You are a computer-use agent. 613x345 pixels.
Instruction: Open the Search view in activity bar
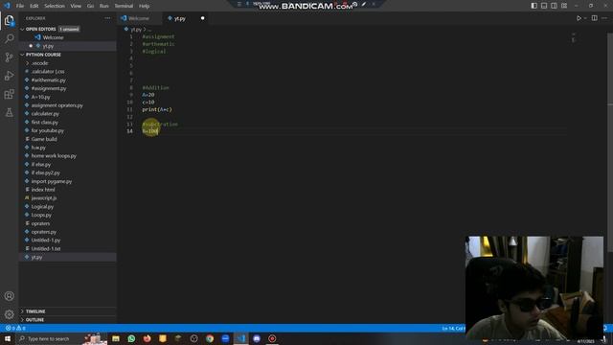[9, 38]
